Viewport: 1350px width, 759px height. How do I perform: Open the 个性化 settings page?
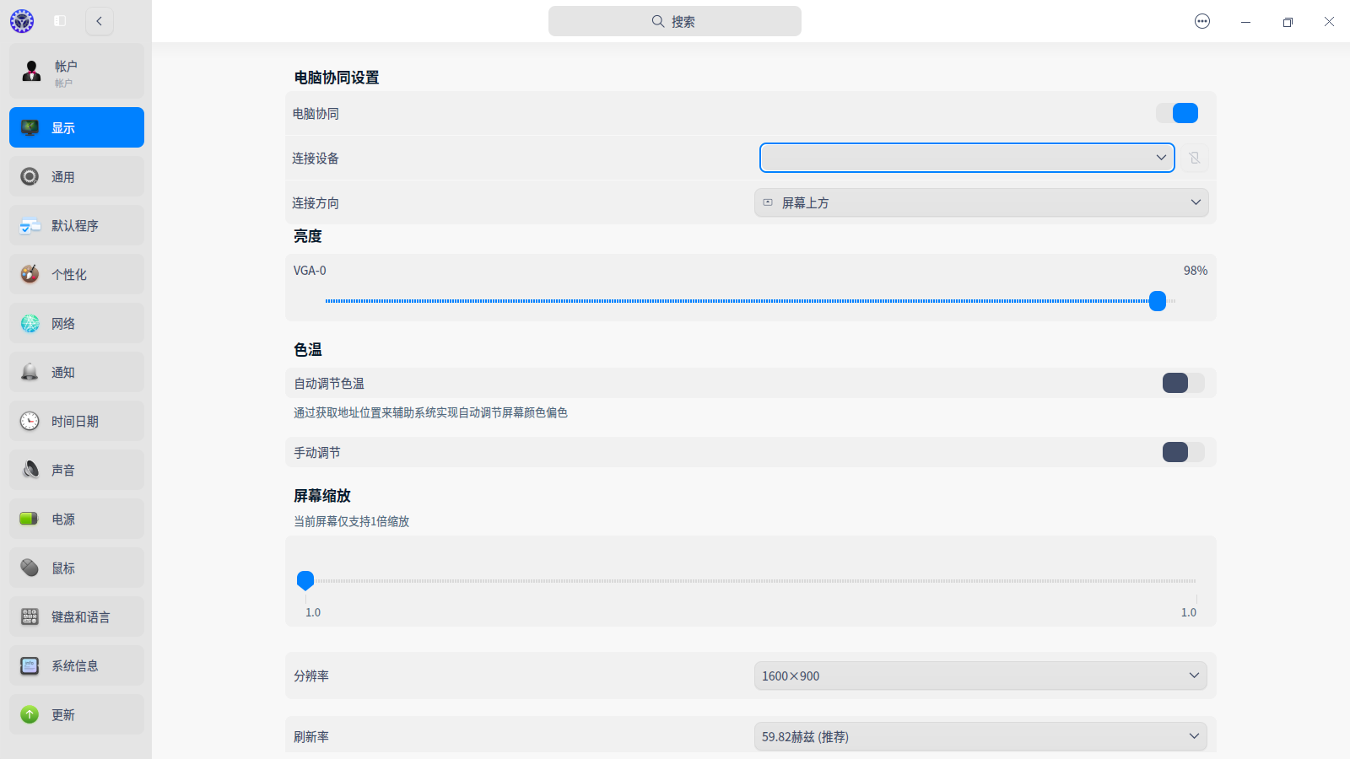pyautogui.click(x=77, y=274)
